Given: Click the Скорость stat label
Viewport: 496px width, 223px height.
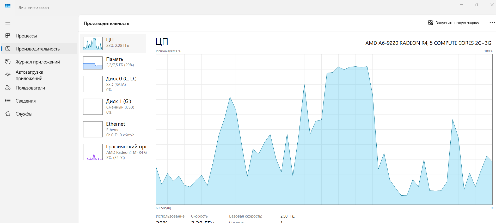Looking at the screenshot, I should 199,216.
